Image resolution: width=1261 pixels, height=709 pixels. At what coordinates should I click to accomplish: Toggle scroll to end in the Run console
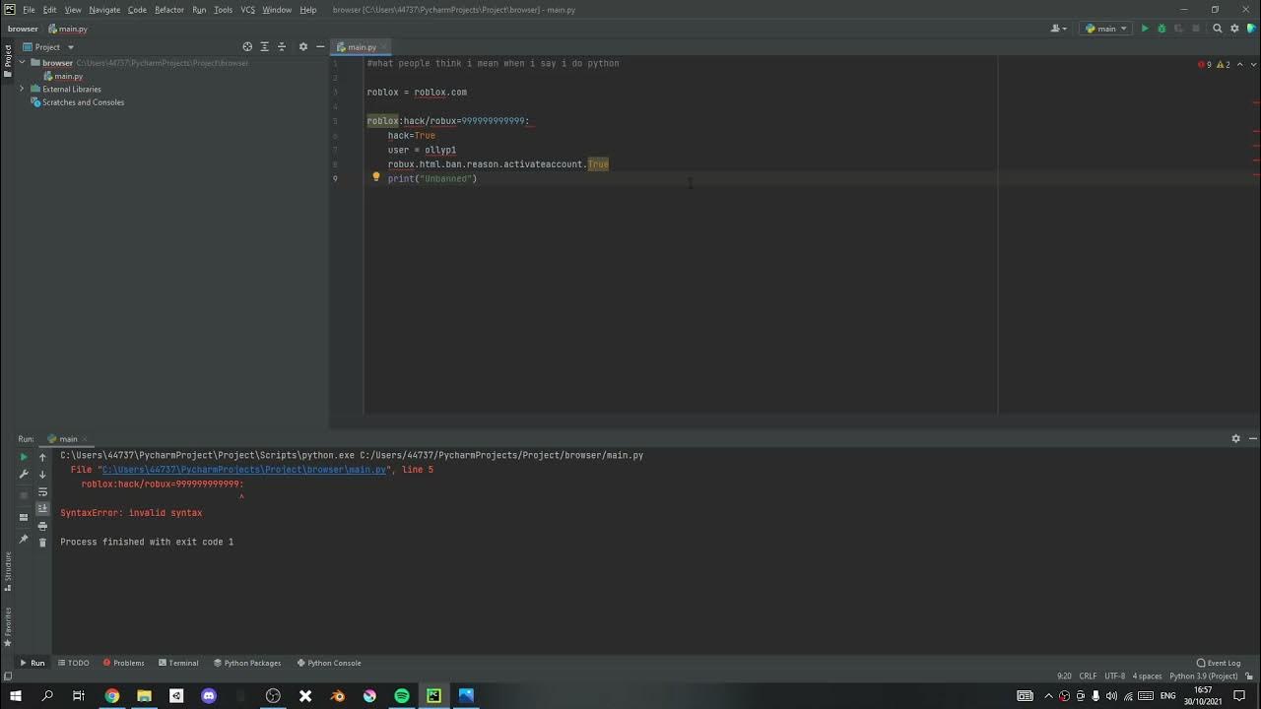(x=42, y=508)
